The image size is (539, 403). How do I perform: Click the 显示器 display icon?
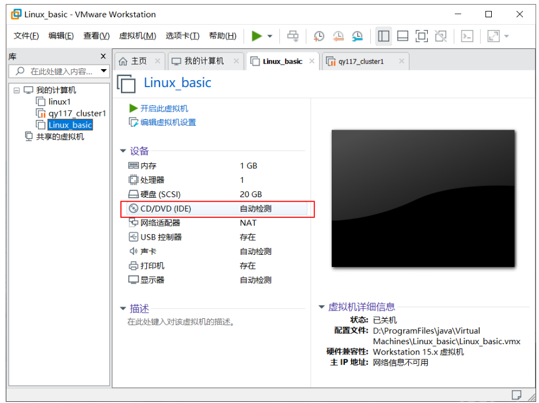134,280
